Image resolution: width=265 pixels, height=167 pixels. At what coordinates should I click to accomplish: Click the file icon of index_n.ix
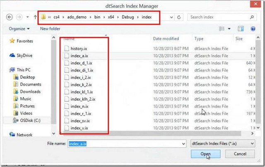[x=67, y=106]
